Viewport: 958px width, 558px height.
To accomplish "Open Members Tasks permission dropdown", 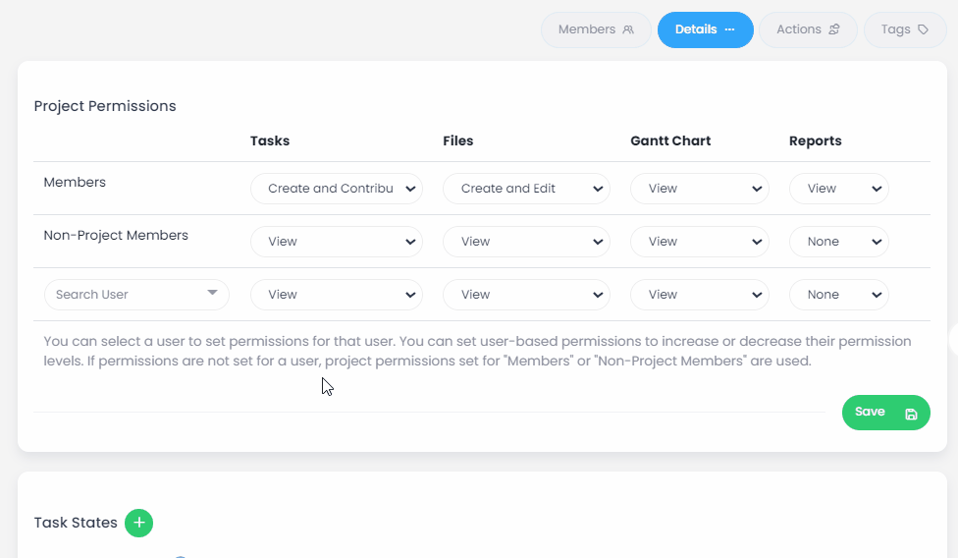I will tap(336, 189).
